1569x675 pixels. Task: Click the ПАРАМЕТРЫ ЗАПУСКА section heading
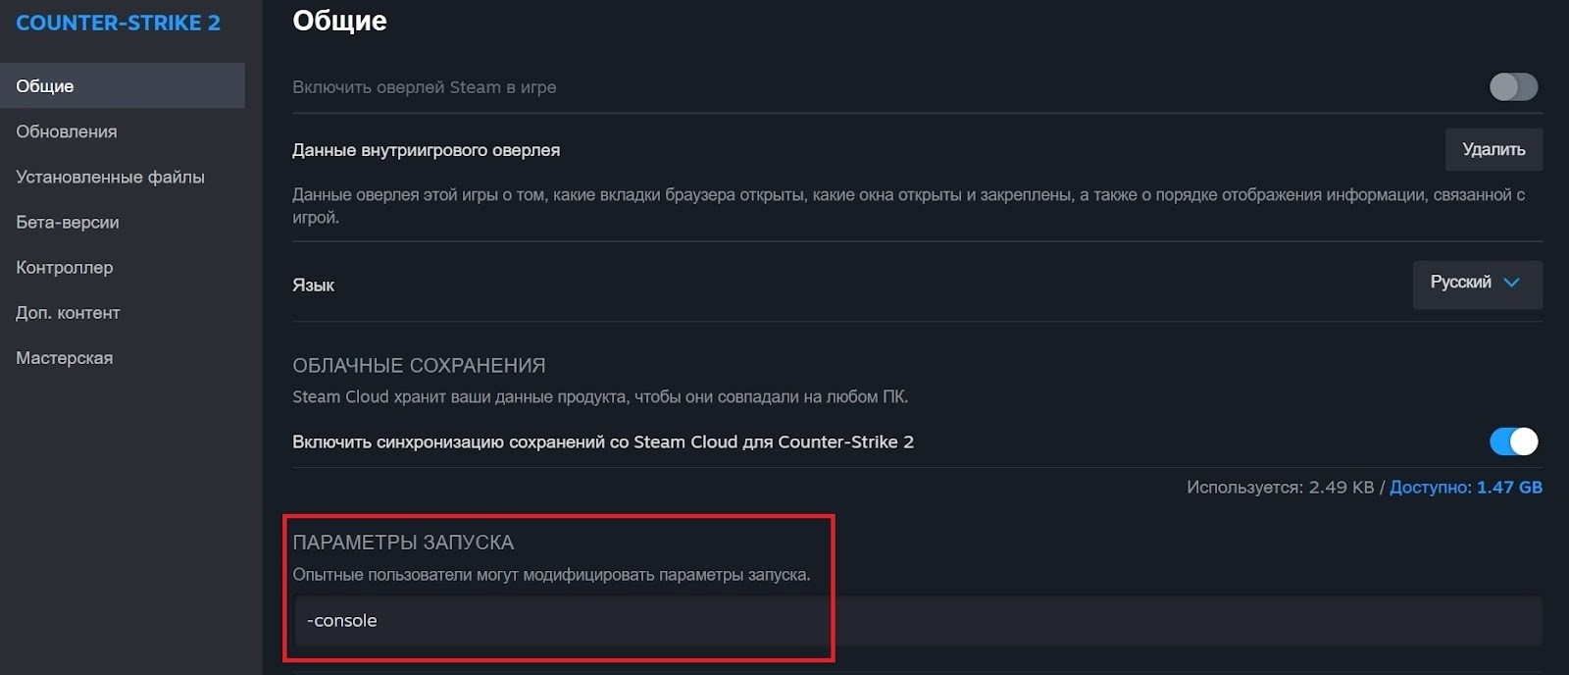[x=403, y=543]
